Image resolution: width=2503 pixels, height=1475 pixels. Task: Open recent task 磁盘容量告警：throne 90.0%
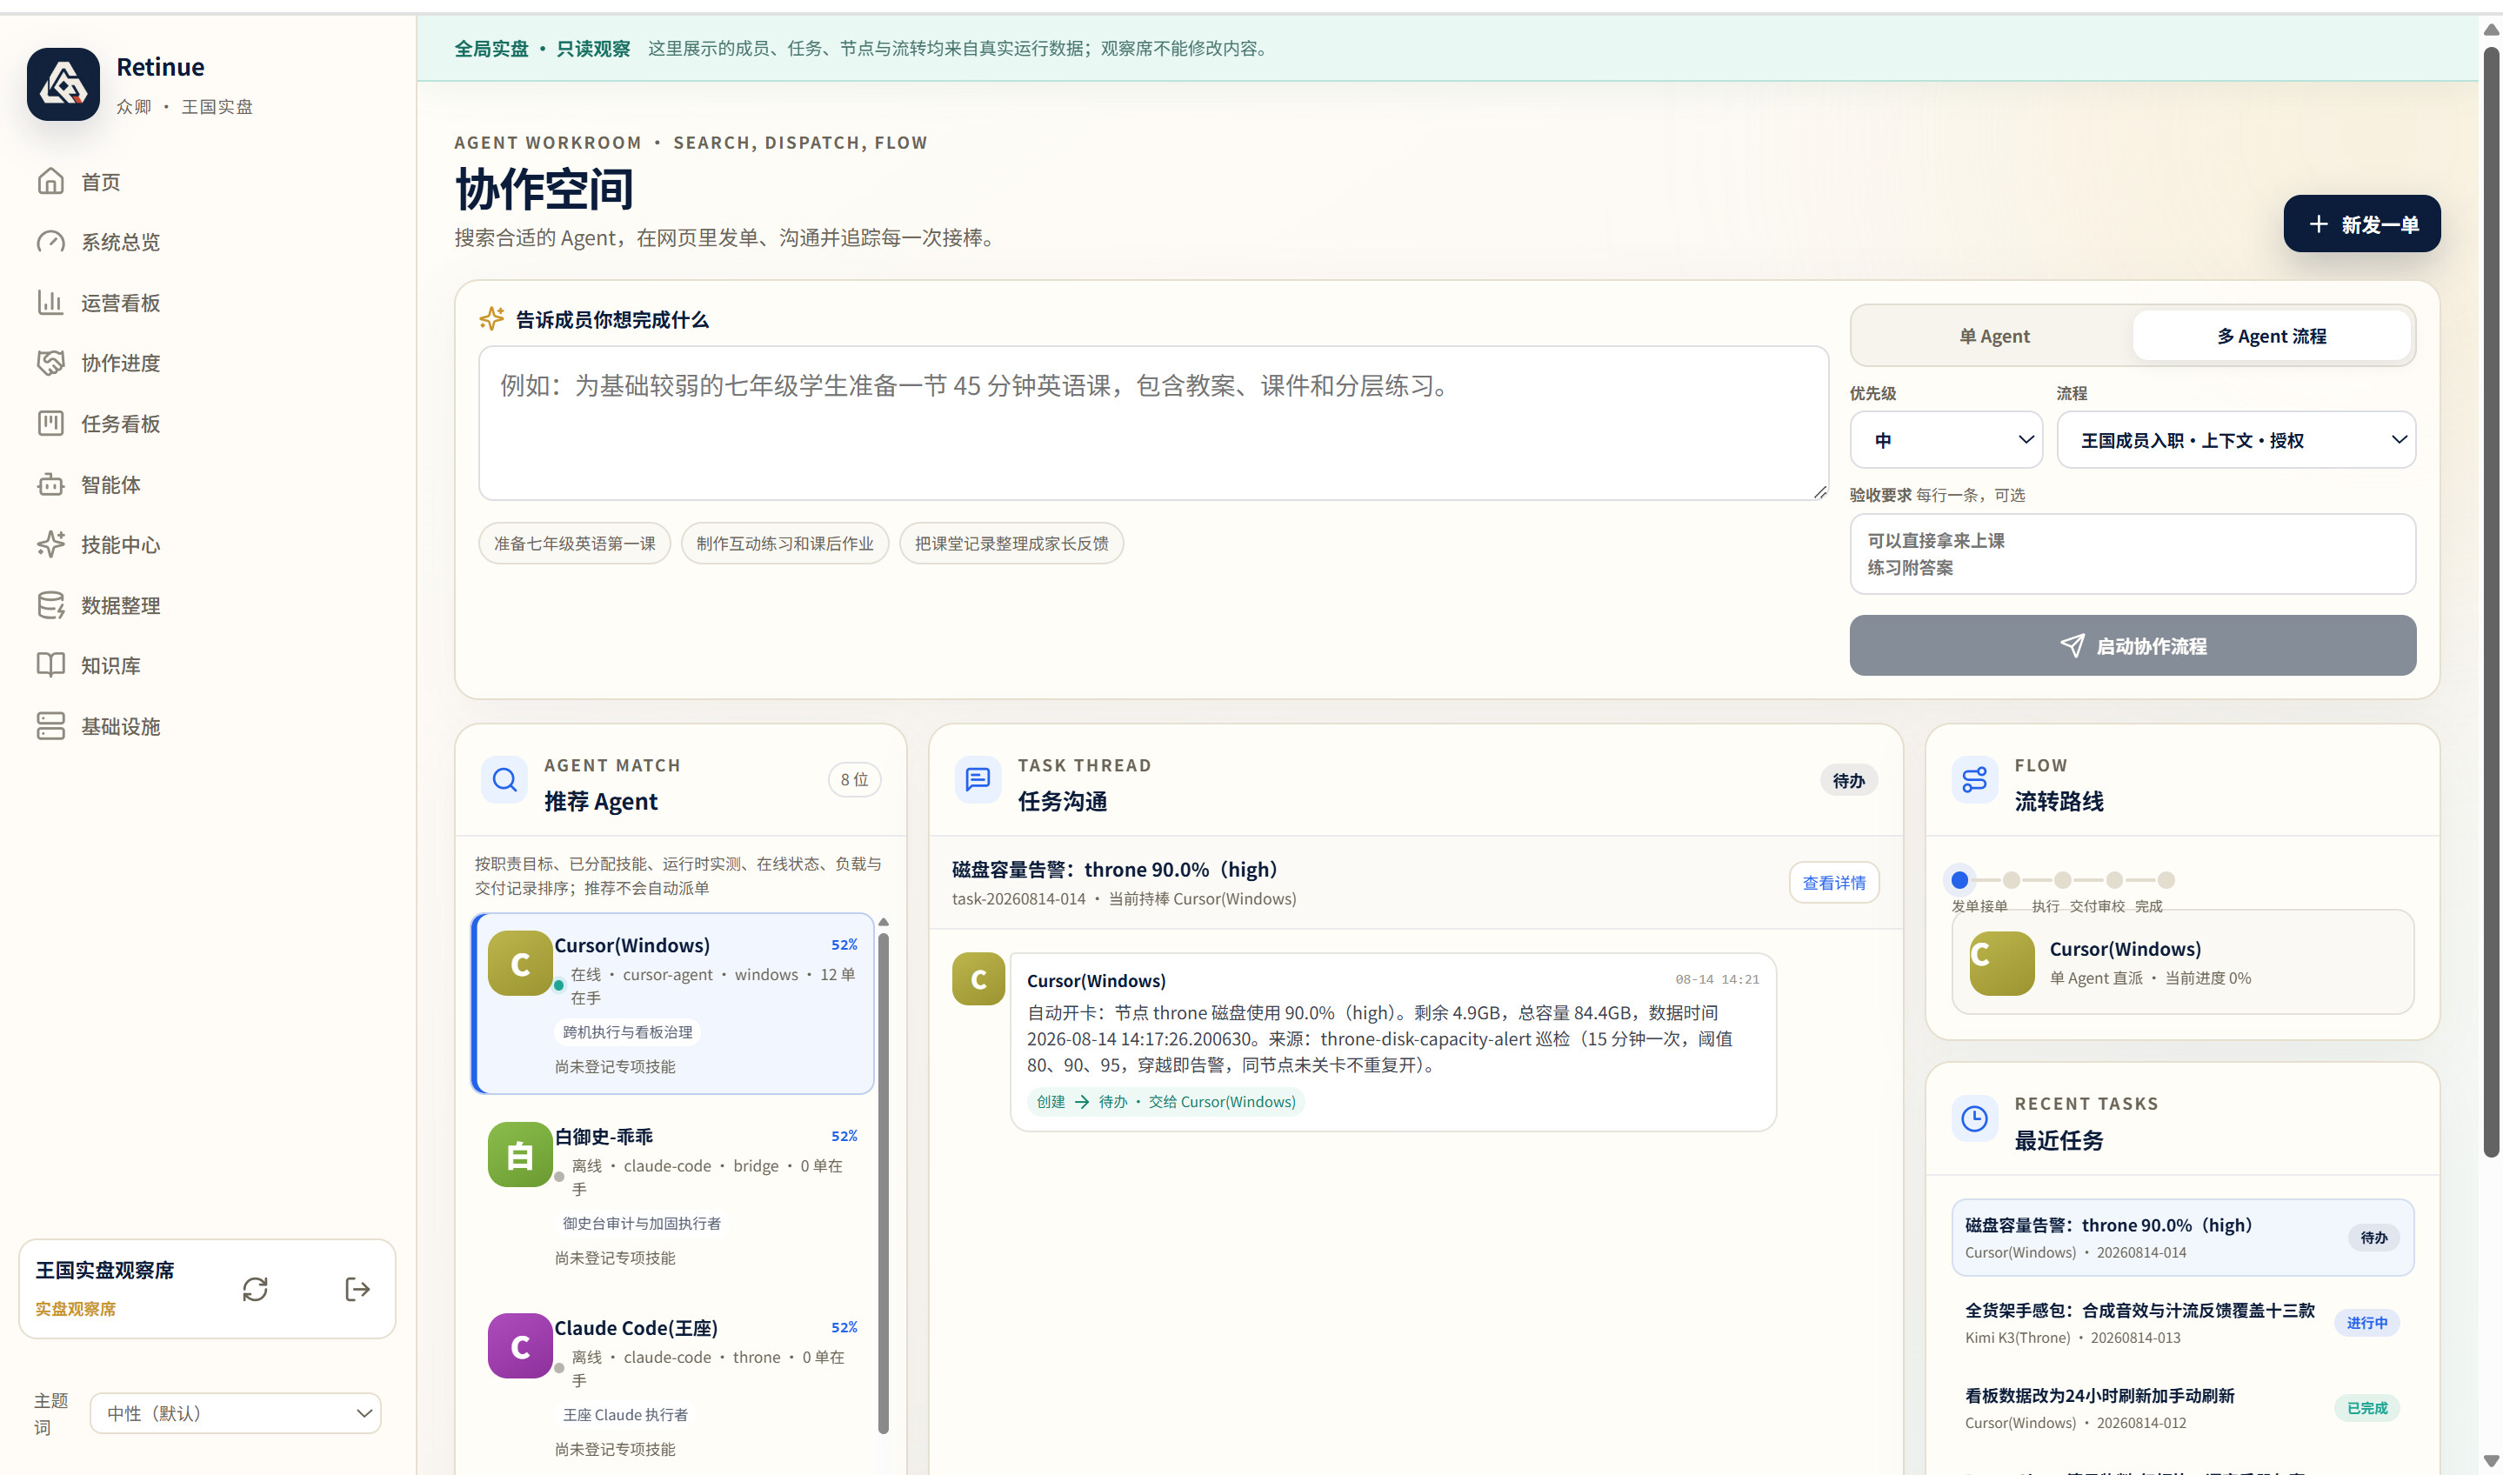pos(2182,1238)
